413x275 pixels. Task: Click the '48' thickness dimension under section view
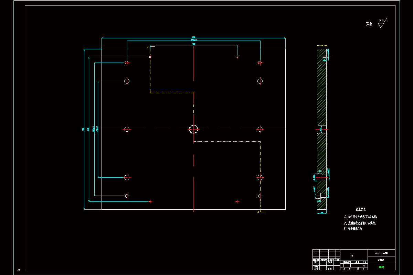pyautogui.click(x=322, y=213)
